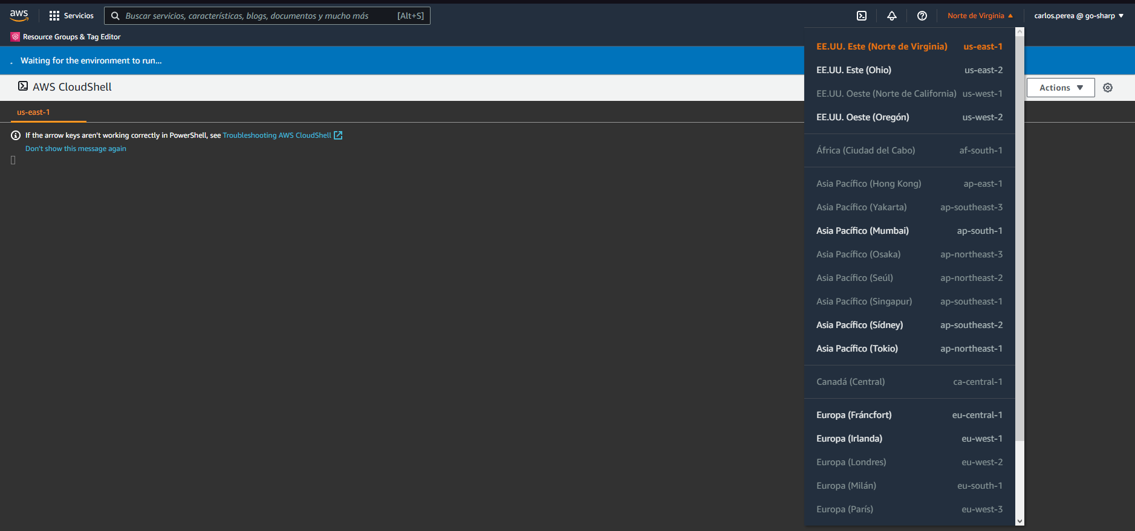
Task: Select Europa (Irlanda) region
Action: [x=909, y=439]
